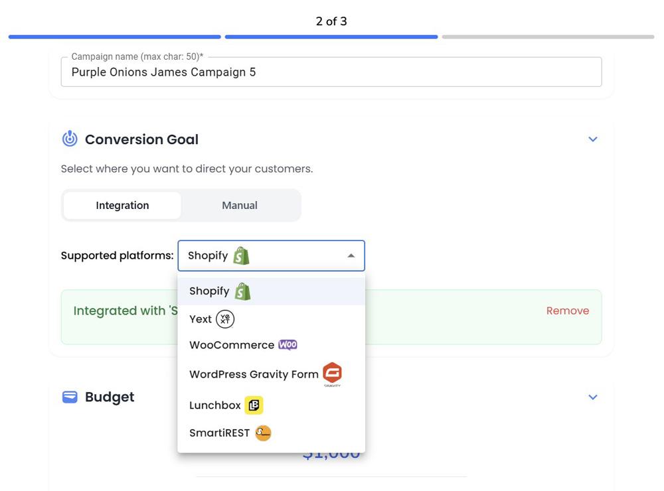
Task: Pick WordPress Gravity Form option
Action: click(254, 374)
